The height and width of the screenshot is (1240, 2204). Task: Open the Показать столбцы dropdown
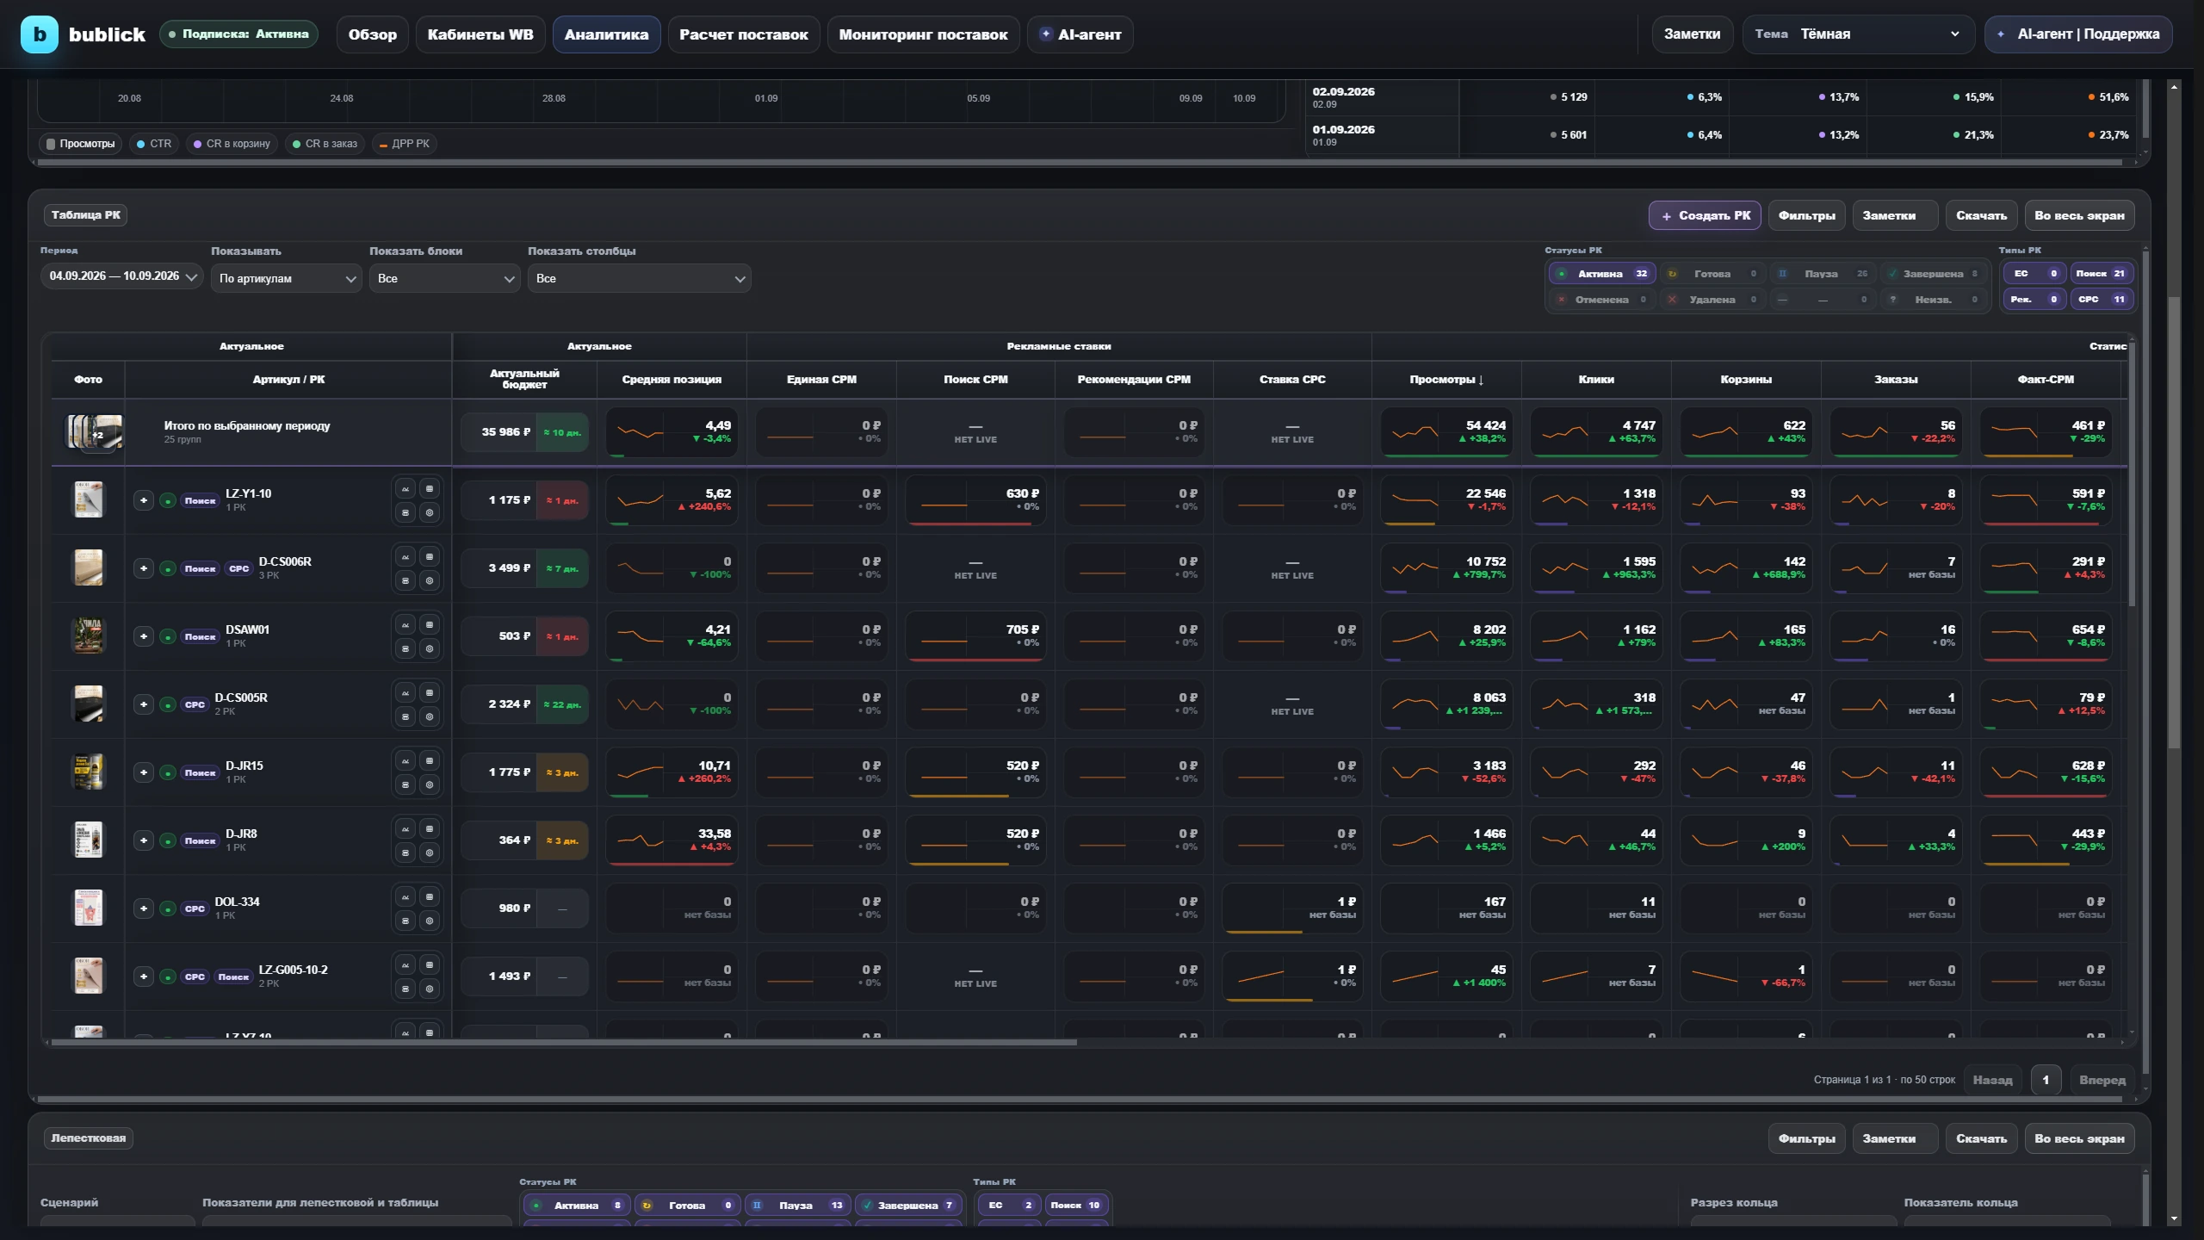coord(639,278)
